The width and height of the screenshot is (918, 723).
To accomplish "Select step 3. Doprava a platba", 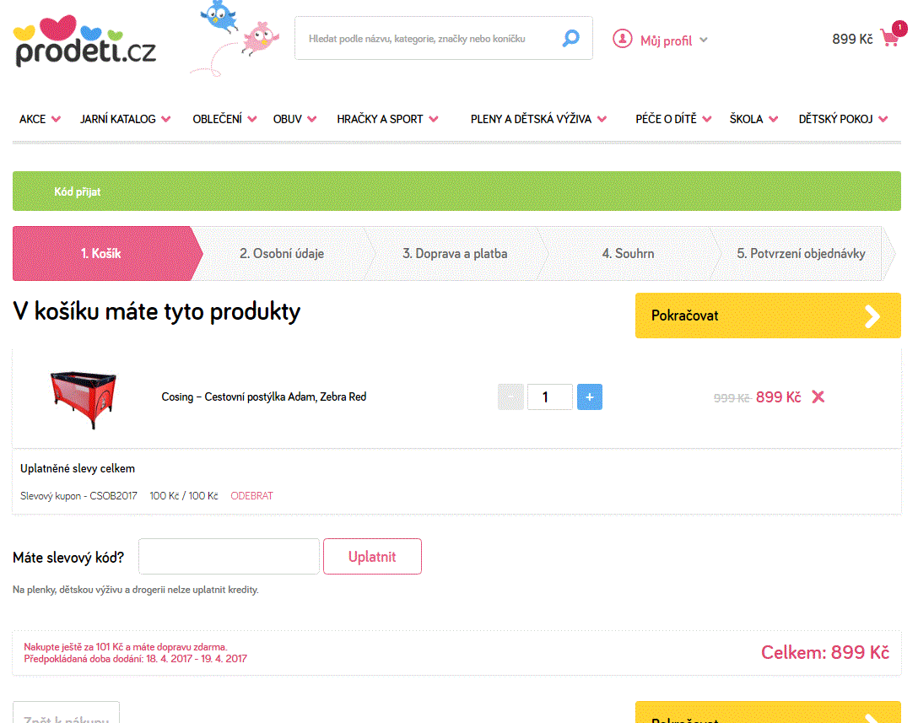I will point(455,253).
